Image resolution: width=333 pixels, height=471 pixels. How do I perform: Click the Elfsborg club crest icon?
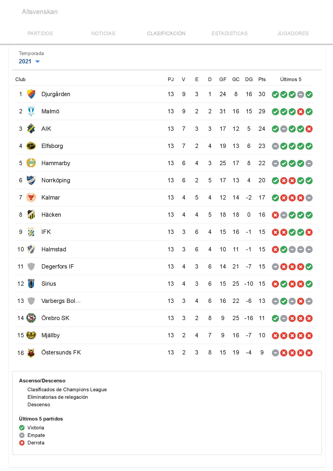click(x=31, y=146)
